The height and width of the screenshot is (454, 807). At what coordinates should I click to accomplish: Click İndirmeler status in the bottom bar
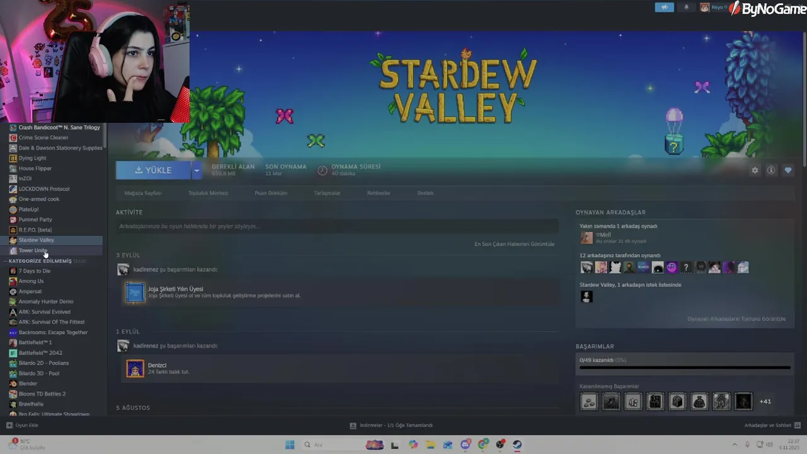392,425
